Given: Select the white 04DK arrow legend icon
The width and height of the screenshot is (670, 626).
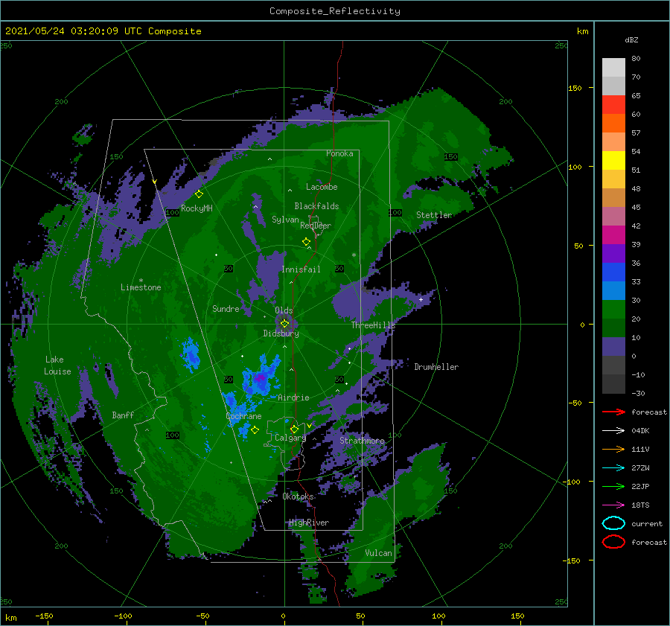Looking at the screenshot, I should 613,430.
